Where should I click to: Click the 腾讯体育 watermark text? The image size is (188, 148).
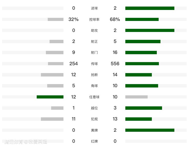tap(14, 142)
